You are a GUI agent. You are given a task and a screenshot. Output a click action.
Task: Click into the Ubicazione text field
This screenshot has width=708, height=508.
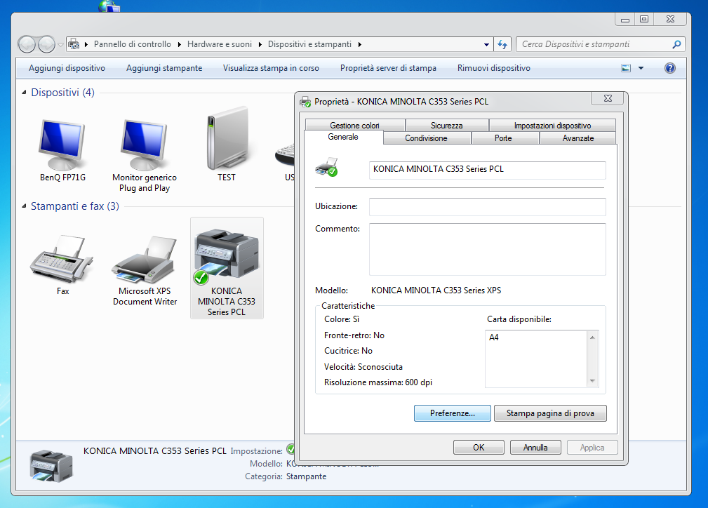(487, 207)
